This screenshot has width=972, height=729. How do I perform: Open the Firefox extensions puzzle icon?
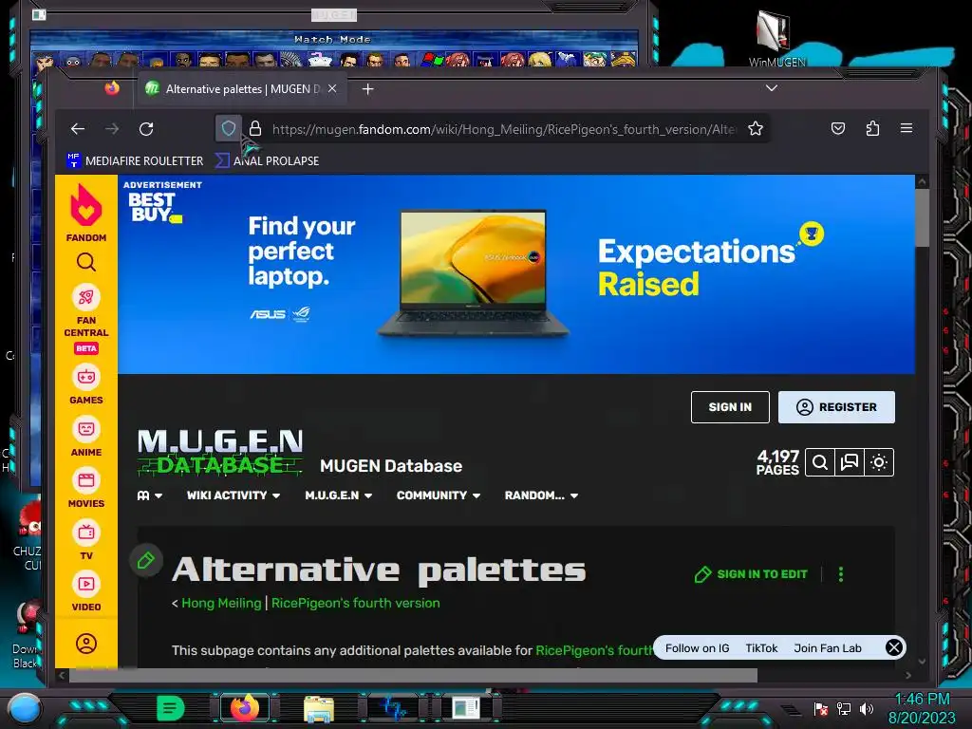tap(872, 128)
